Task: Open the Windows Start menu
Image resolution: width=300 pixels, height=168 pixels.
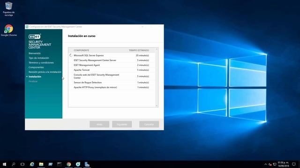Action: [4, 164]
